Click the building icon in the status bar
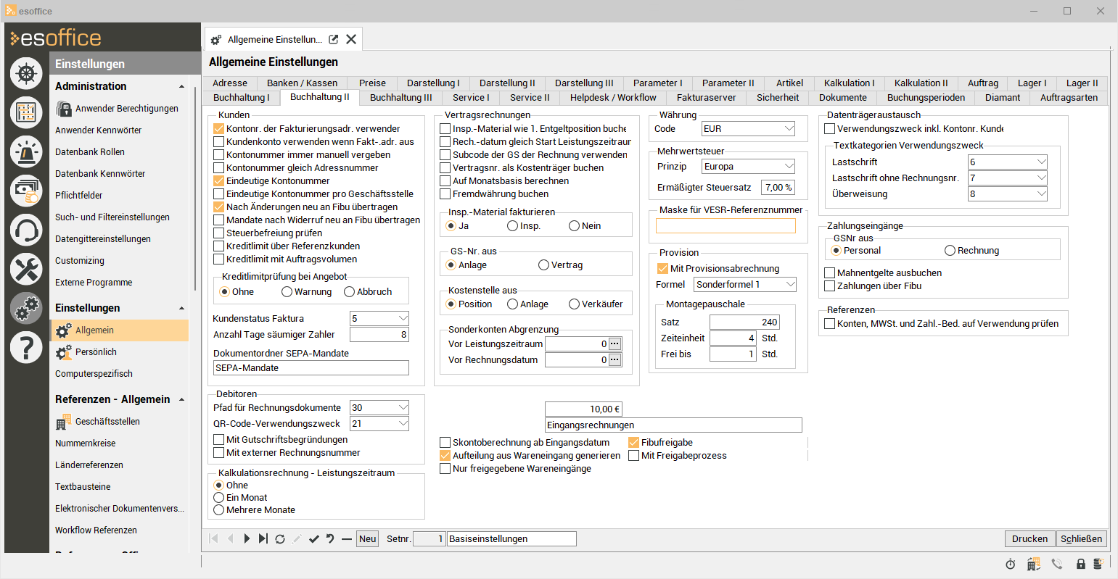 point(1033,564)
